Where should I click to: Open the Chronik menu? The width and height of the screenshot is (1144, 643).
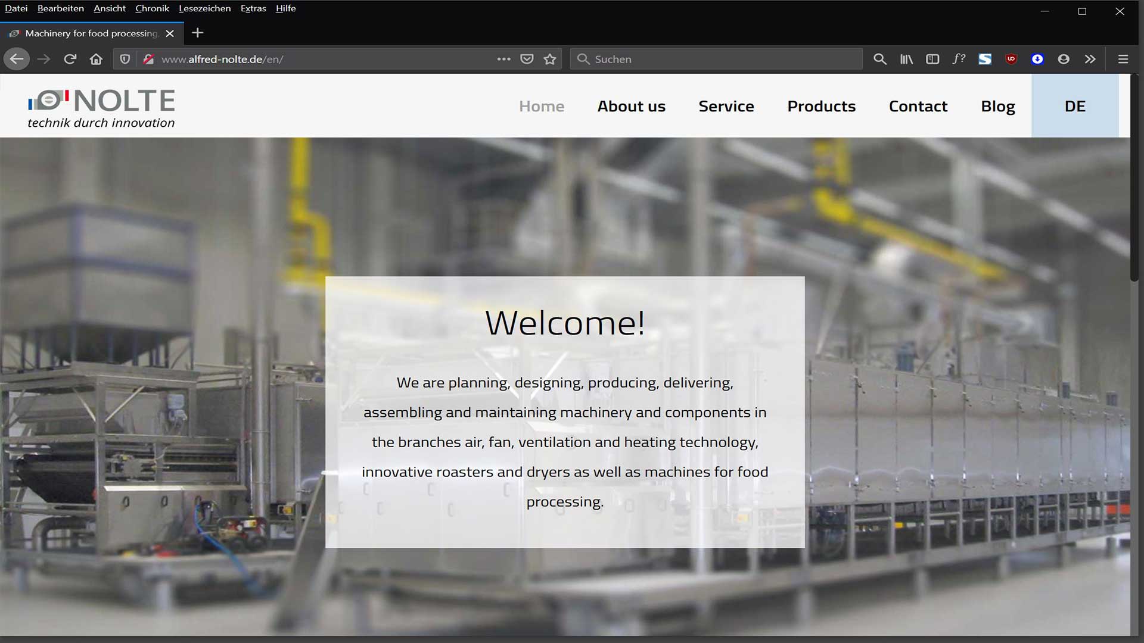point(152,8)
